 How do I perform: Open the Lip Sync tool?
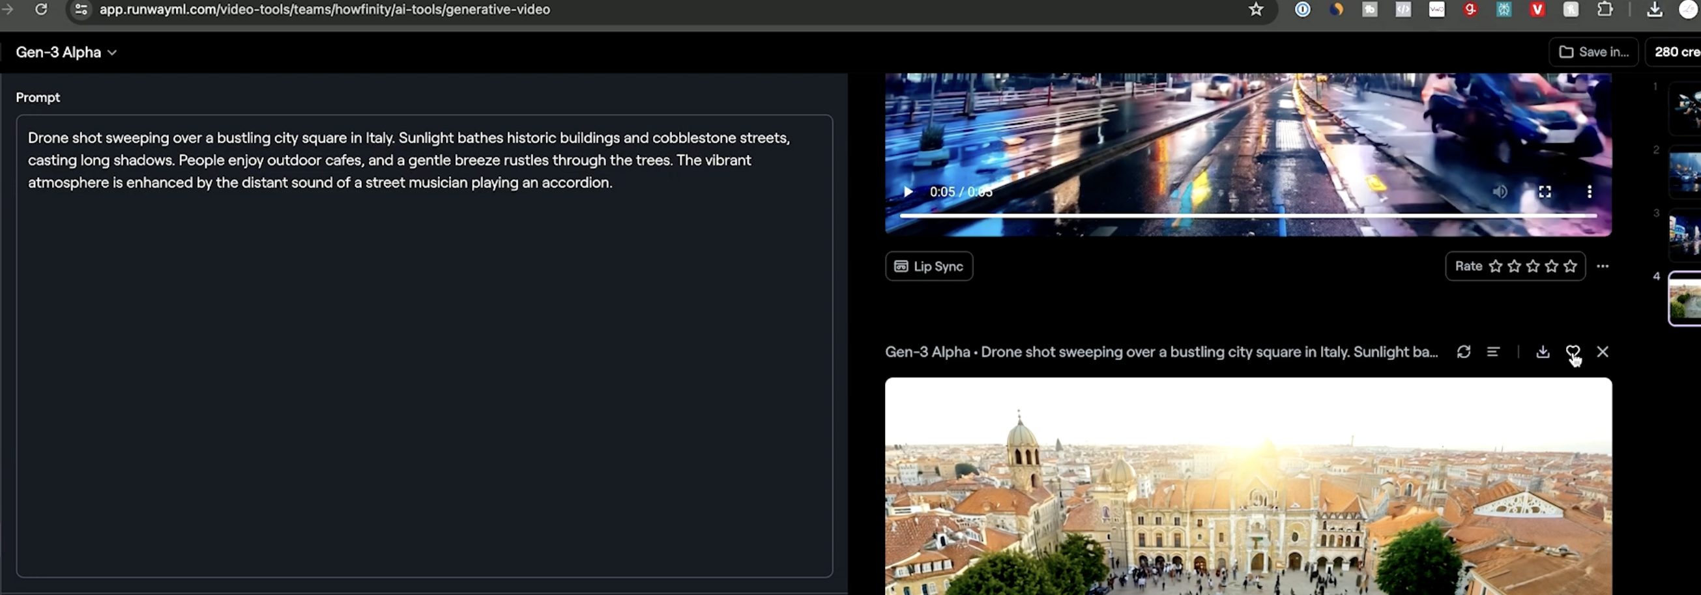(929, 266)
